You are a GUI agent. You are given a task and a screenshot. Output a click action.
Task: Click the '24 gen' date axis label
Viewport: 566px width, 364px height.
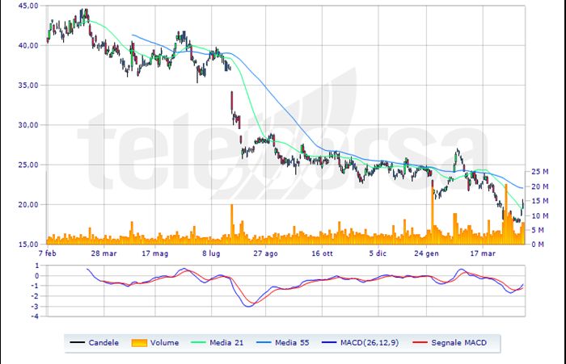[x=428, y=253]
